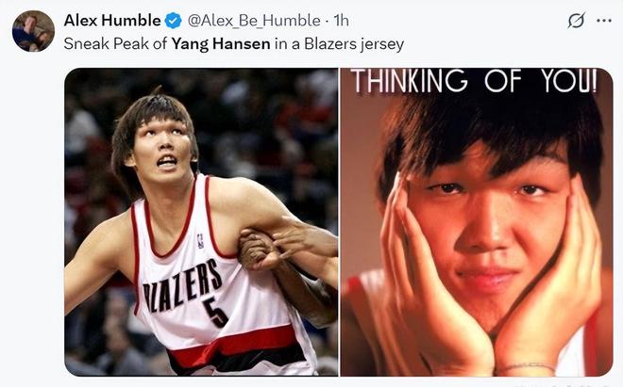Click the 1h timestamp link

point(342,21)
